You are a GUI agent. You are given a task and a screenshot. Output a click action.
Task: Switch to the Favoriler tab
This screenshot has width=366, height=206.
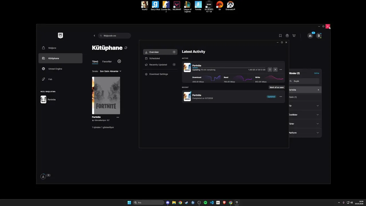click(x=107, y=62)
